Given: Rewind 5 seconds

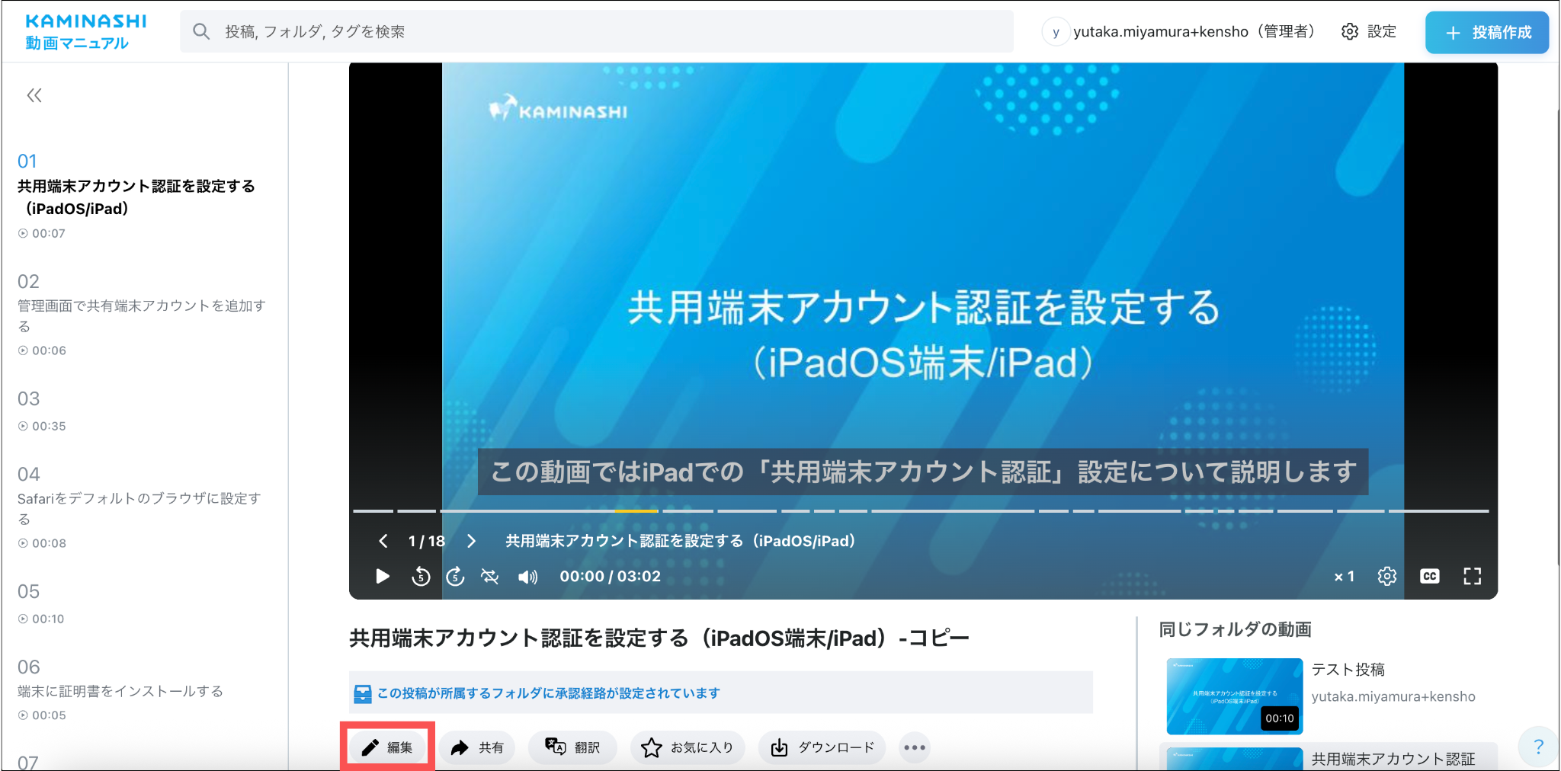Looking at the screenshot, I should coord(421,577).
